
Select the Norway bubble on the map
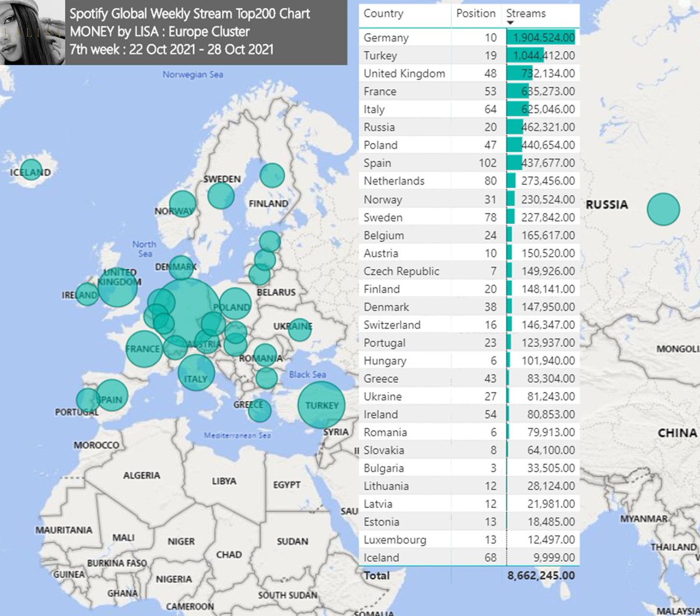point(183,204)
